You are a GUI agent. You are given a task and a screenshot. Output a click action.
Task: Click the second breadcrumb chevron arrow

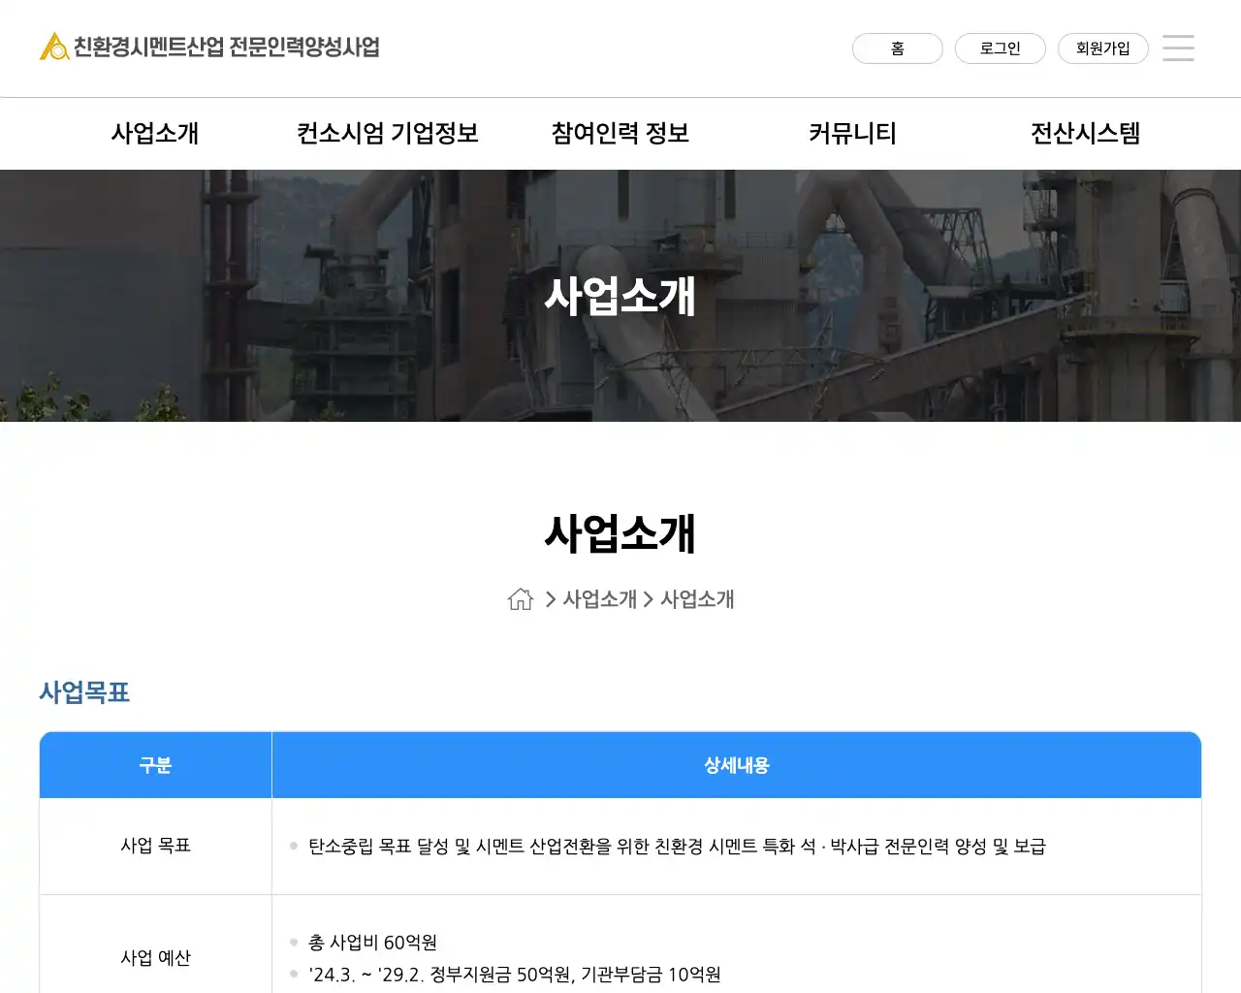[649, 599]
